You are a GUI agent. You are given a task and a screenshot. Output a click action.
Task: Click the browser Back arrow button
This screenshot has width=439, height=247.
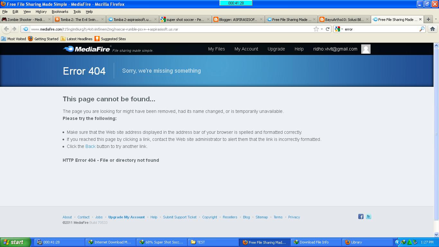click(6, 29)
